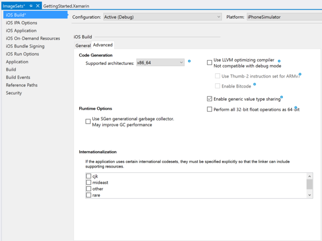Click the info icon near Use Thumb-2 instruction set
The width and height of the screenshot is (322, 241).
[x=299, y=74]
